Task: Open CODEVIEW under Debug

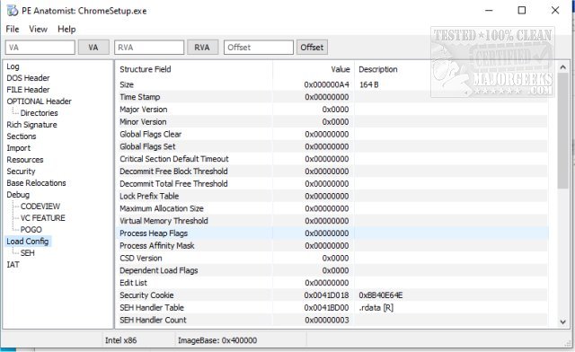Action: [x=40, y=207]
